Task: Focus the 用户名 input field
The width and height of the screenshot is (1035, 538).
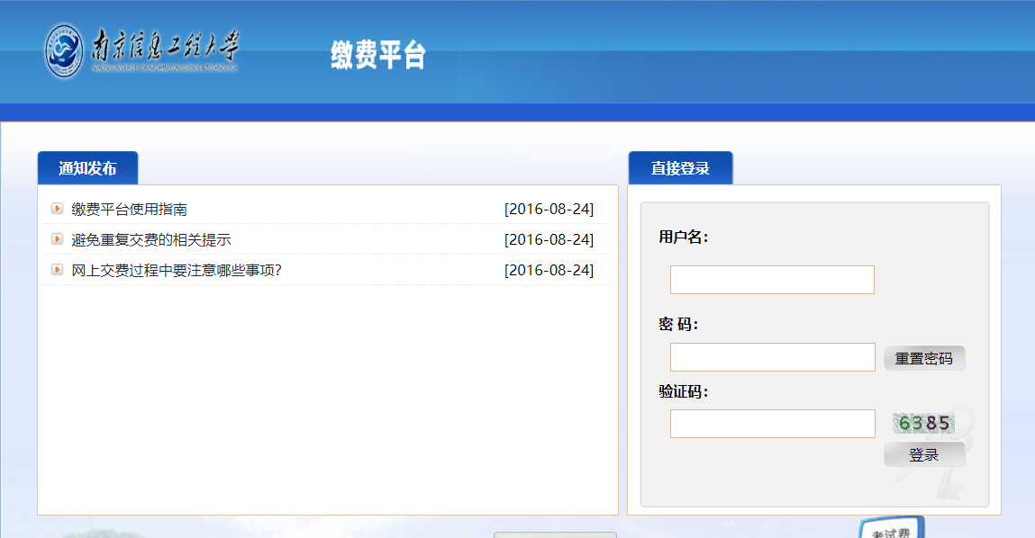Action: [772, 280]
